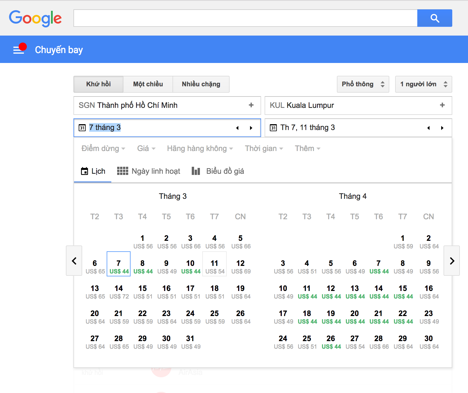Select April 4 at US$ 51

[307, 267]
